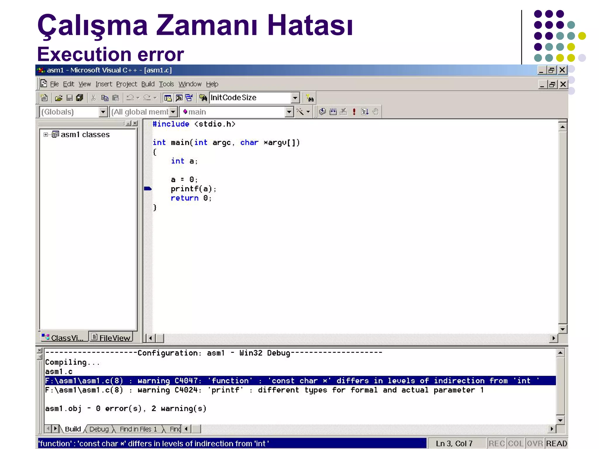
Task: Click the Compile icon in build toolbar
Action: point(322,111)
